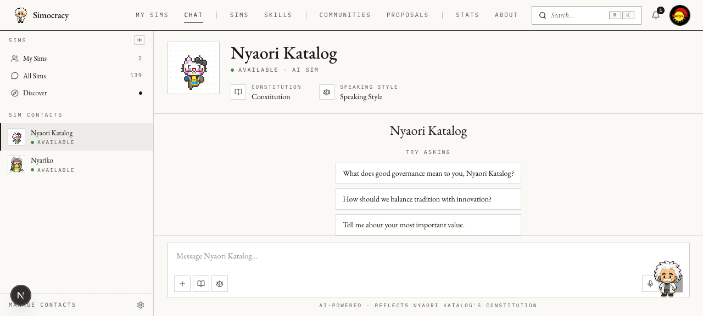Screen dimensions: 703x316
Task: Open the user profile avatar
Action: 680,15
